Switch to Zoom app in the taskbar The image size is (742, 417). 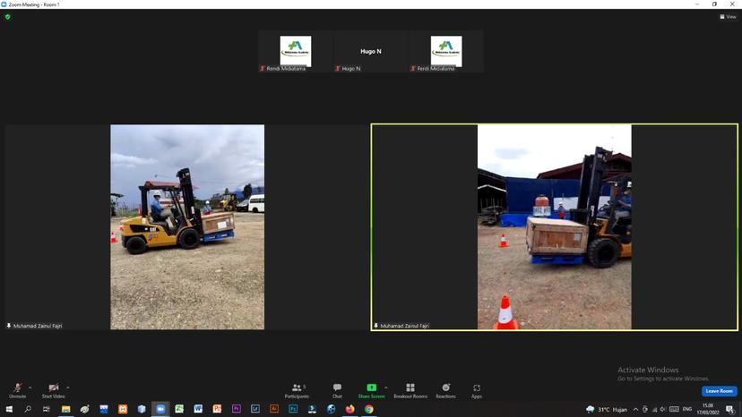160,409
